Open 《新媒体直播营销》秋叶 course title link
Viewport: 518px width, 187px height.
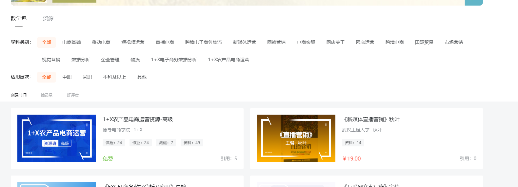(371, 120)
